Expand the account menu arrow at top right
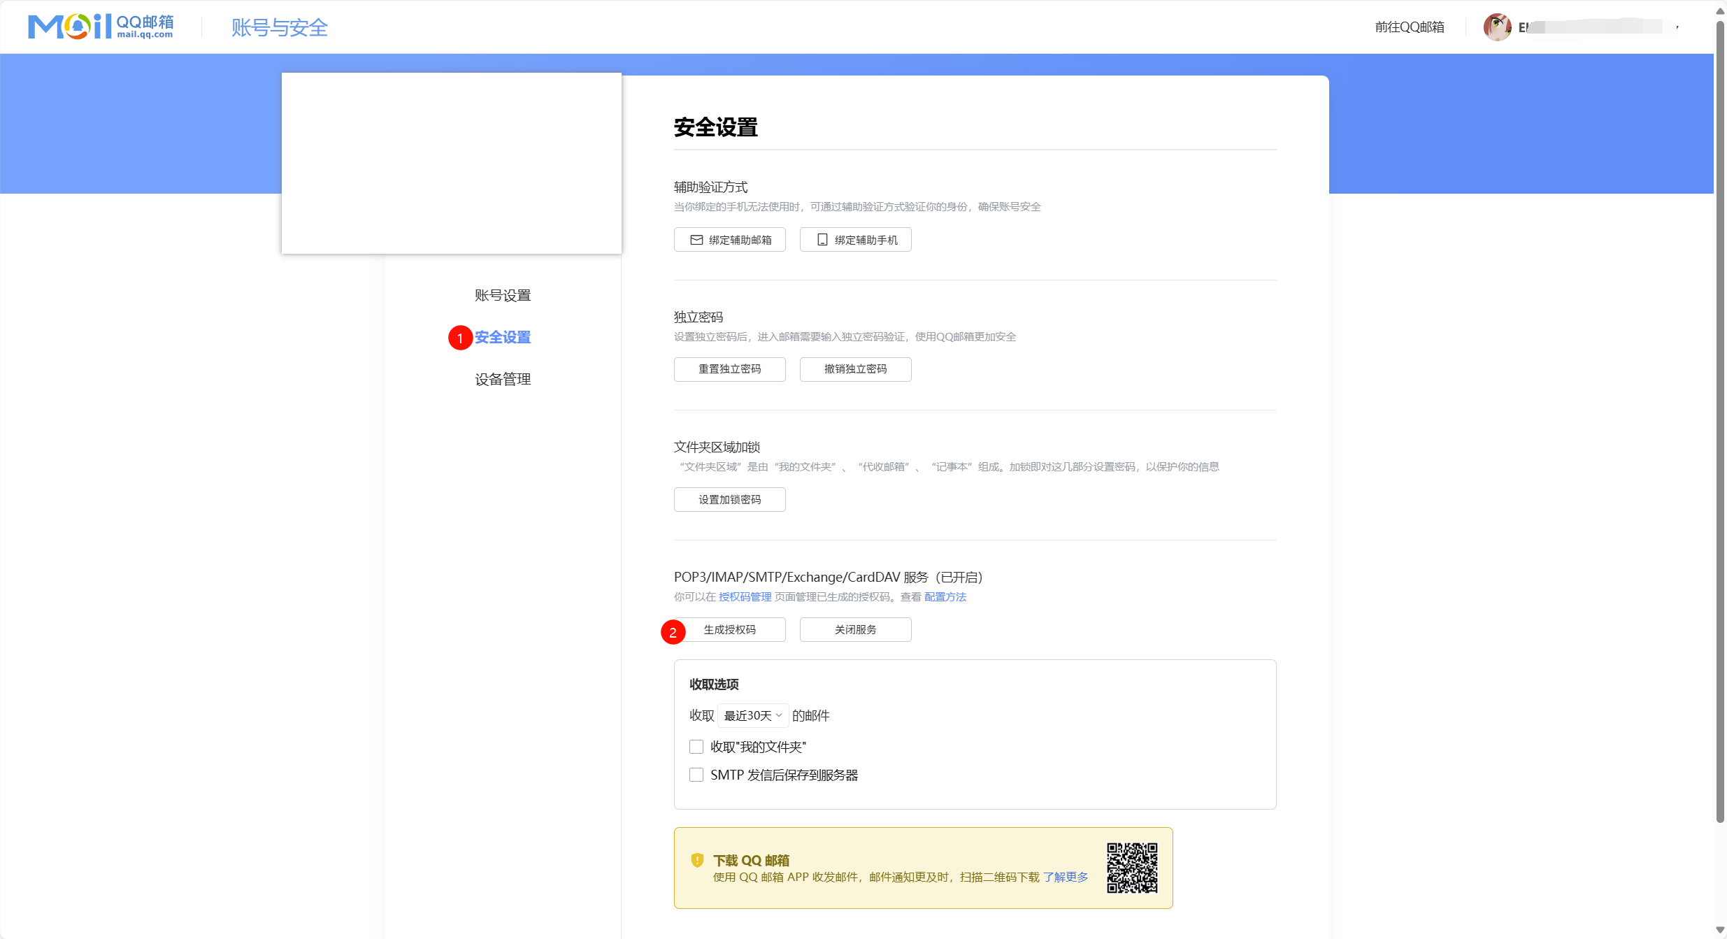This screenshot has width=1727, height=939. (1677, 27)
